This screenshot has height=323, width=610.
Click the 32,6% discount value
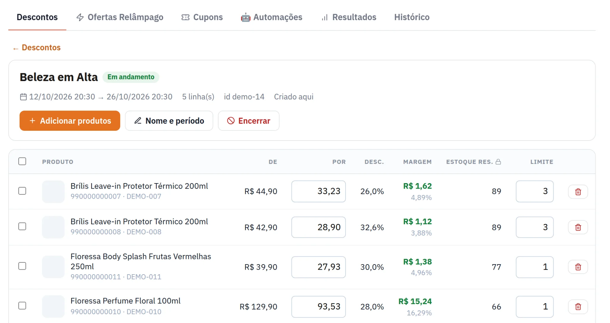click(372, 227)
